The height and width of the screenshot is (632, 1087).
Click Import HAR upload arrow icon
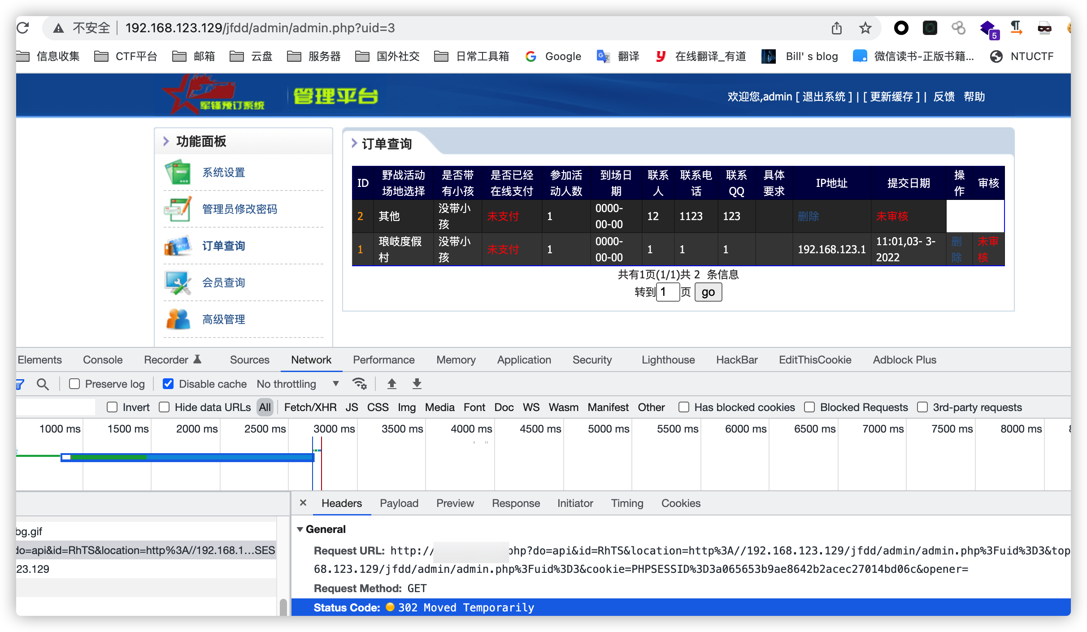[392, 384]
